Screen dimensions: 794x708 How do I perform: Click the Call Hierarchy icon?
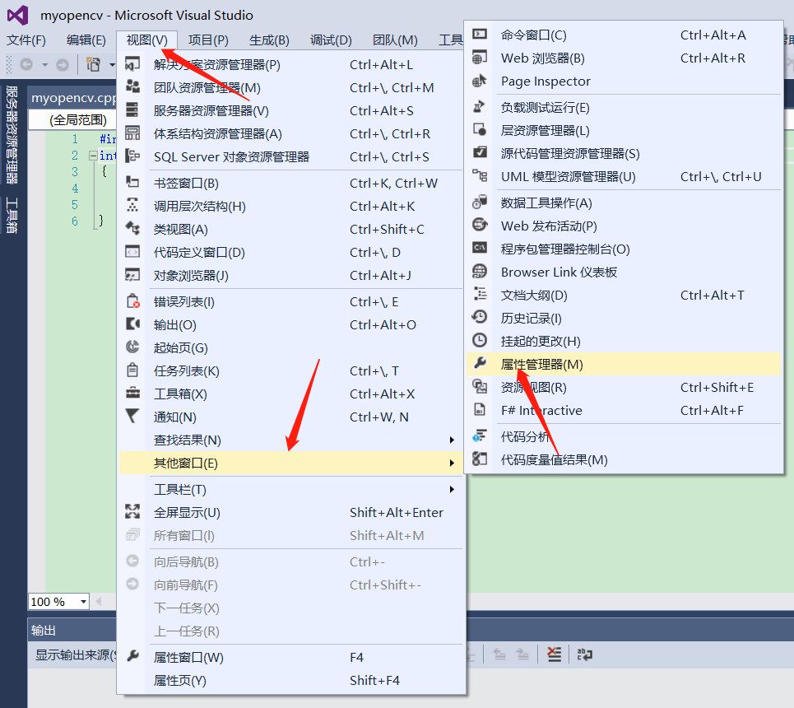tap(132, 205)
